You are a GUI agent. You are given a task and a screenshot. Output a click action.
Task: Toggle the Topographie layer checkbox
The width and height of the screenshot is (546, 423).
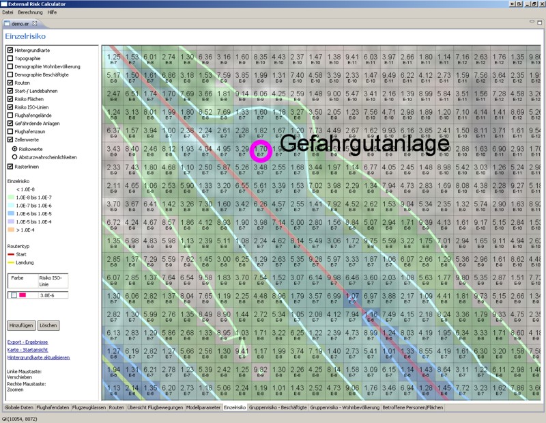[x=10, y=59]
